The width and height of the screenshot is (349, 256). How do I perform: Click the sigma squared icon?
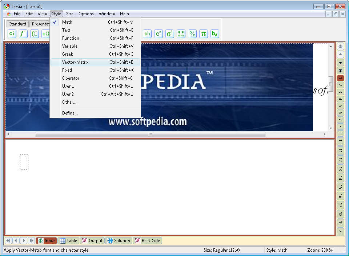pyautogui.click(x=170, y=34)
